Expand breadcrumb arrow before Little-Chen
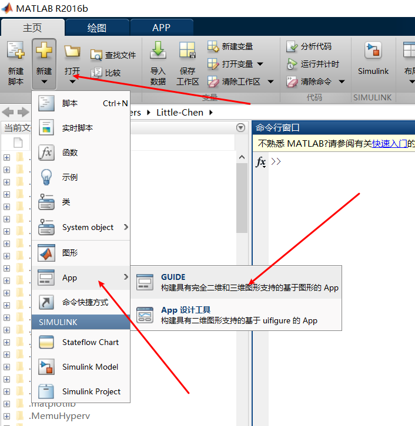415x426 pixels. pos(149,113)
